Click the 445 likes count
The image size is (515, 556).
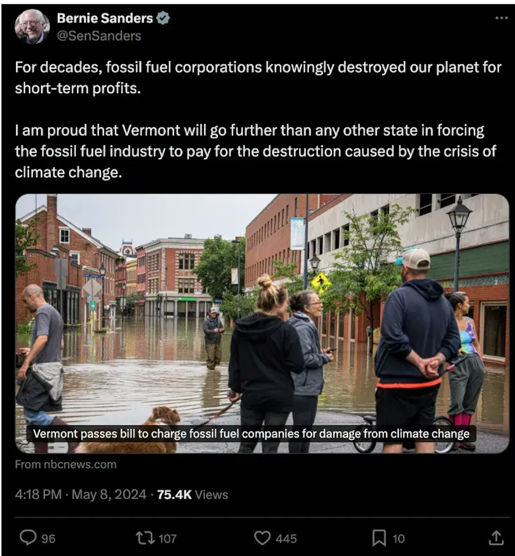pos(286,538)
